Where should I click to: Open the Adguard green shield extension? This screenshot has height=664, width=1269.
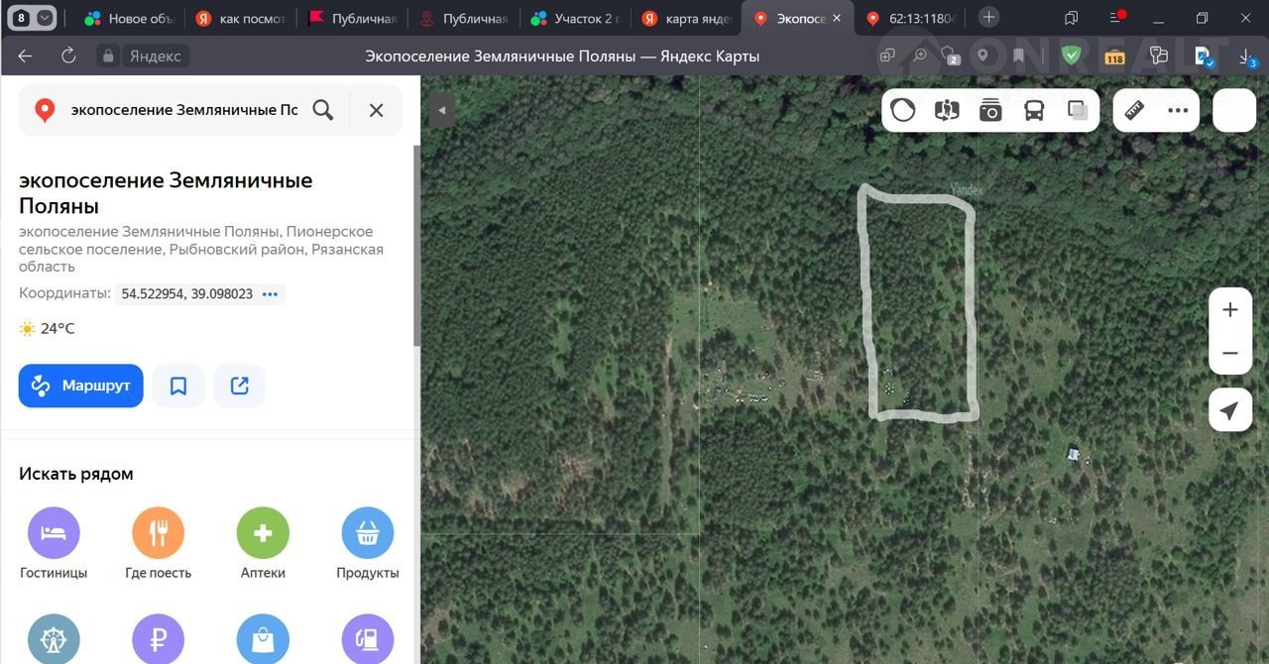pos(1071,55)
